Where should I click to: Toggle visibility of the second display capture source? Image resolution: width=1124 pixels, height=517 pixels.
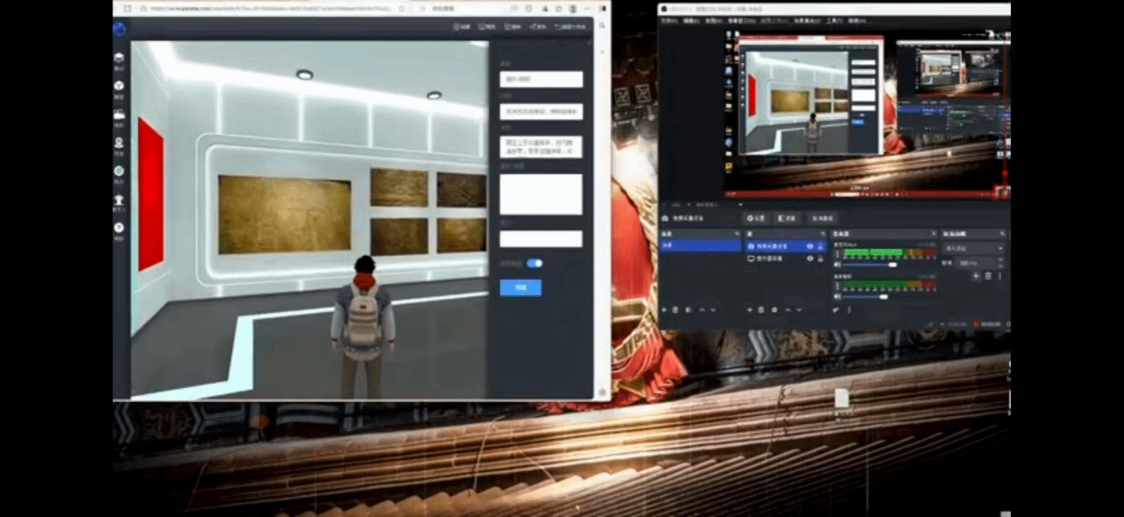810,259
